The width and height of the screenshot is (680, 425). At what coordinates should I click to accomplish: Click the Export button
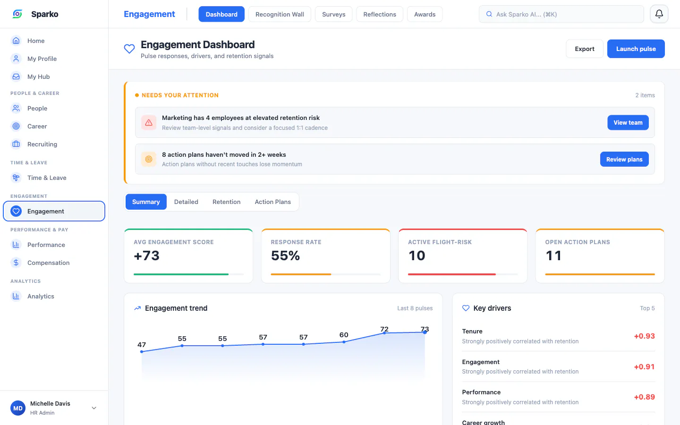[585, 49]
